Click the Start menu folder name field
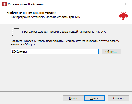Viewport: 132px width, 104px height. 55,51
